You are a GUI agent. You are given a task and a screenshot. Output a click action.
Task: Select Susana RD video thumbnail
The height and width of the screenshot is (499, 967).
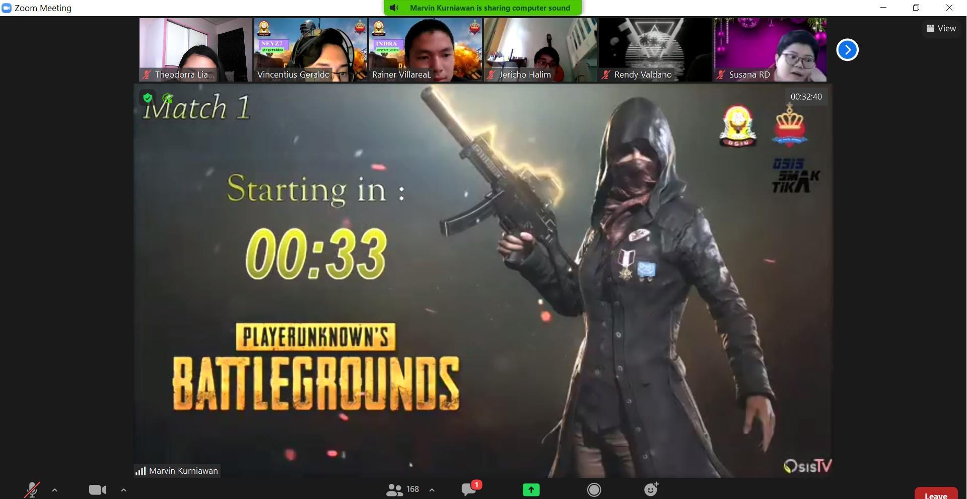tap(770, 50)
